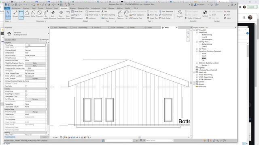Image resolution: width=259 pixels, height=145 pixels.
Task: Open Find/Replace text tool
Action: click(x=108, y=18)
